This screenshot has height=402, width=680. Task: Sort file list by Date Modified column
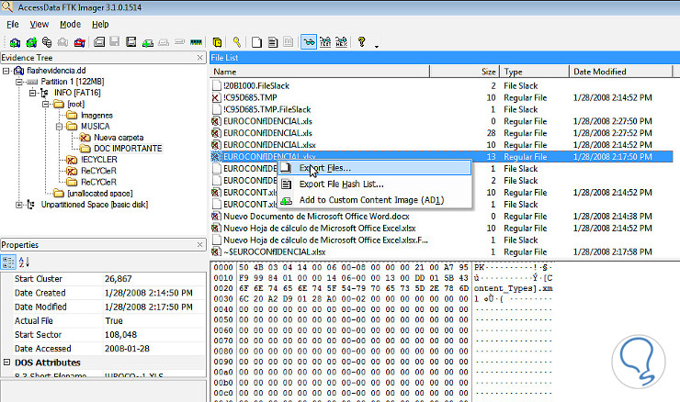[x=620, y=72]
